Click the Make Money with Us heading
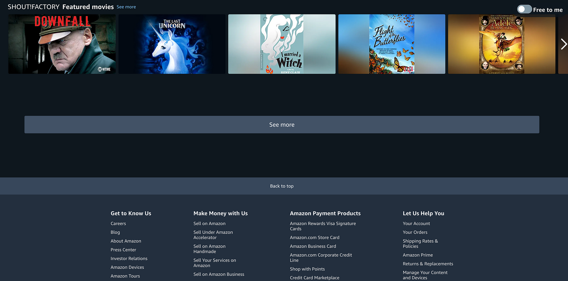 click(x=221, y=213)
